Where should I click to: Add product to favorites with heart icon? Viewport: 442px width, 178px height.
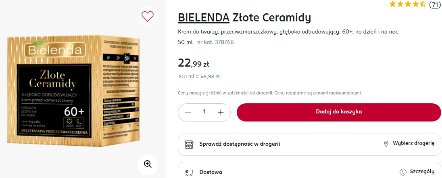click(x=148, y=16)
